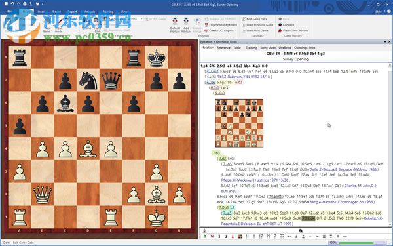Viewport: 393px width, 246px height.
Task: Switch to the LiveBook tab
Action: click(285, 47)
